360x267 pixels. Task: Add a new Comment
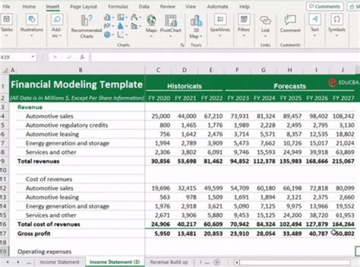(x=290, y=24)
